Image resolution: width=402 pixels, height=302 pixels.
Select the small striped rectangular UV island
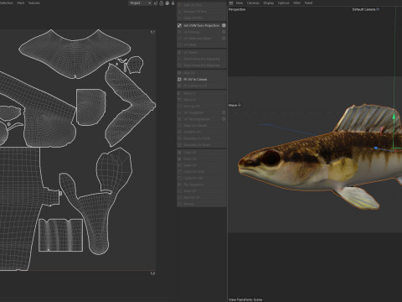coord(60,235)
